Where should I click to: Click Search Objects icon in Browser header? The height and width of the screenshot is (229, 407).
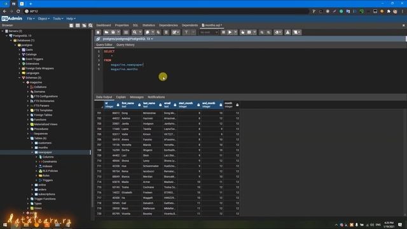[90, 25]
